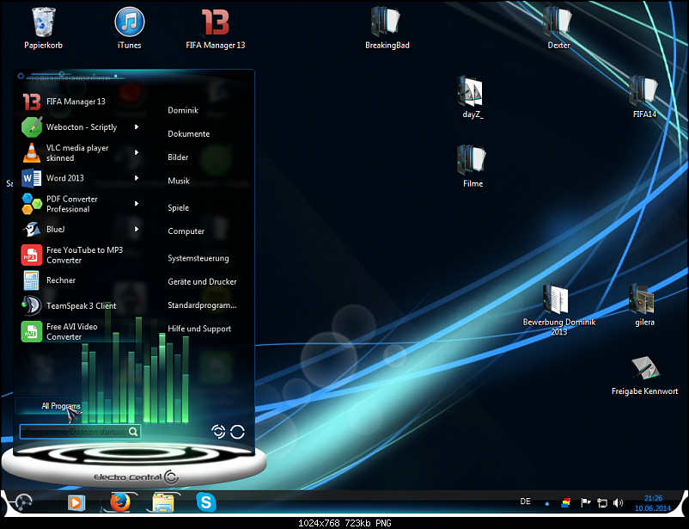Click the plain ring power icon

(x=237, y=432)
